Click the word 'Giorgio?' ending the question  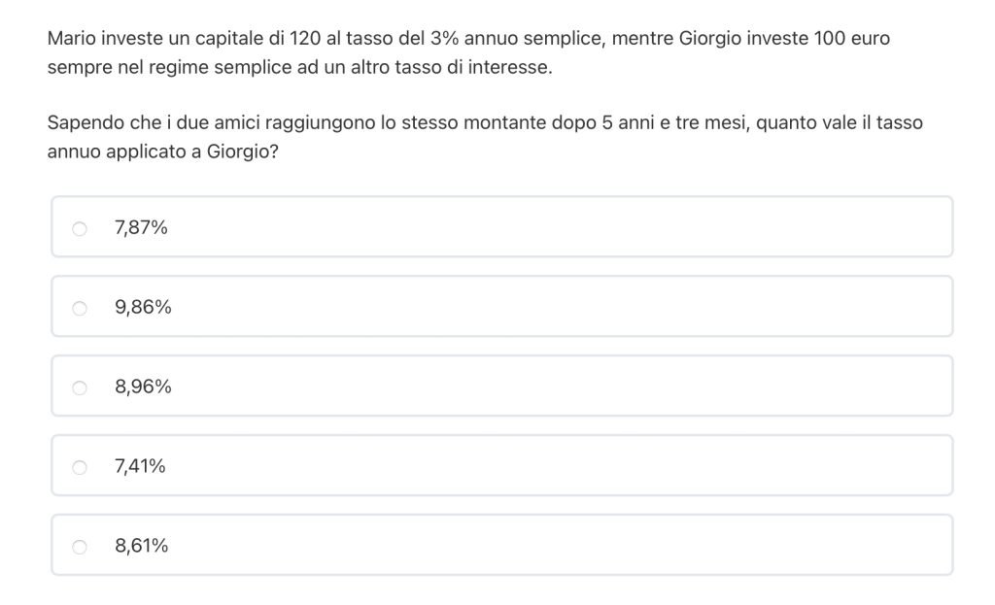point(243,153)
